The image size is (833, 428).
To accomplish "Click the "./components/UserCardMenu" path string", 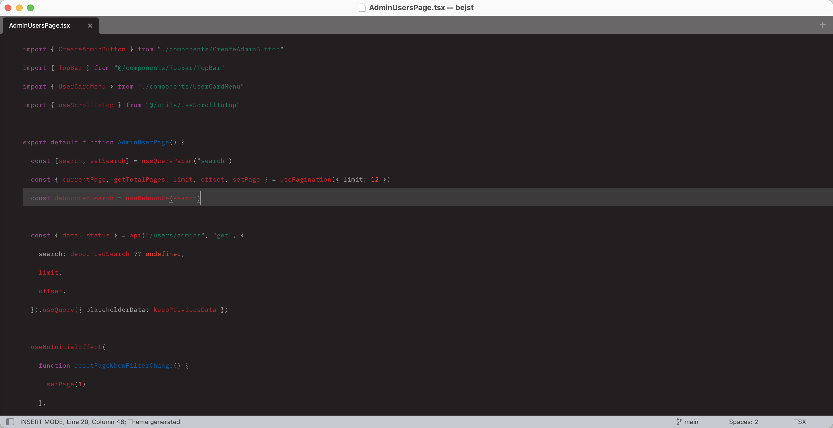I will tap(191, 86).
